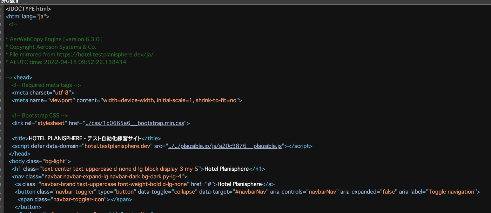491x213 pixels.
Task: Click the "File mirrored from" comment line
Action: (80, 55)
